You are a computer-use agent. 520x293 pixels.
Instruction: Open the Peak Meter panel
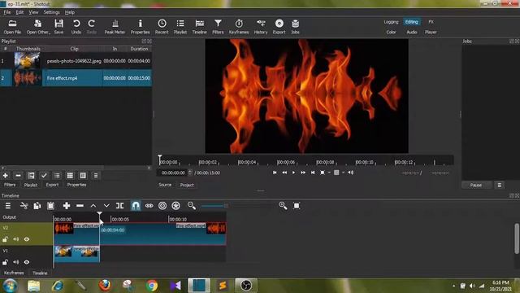click(x=115, y=27)
